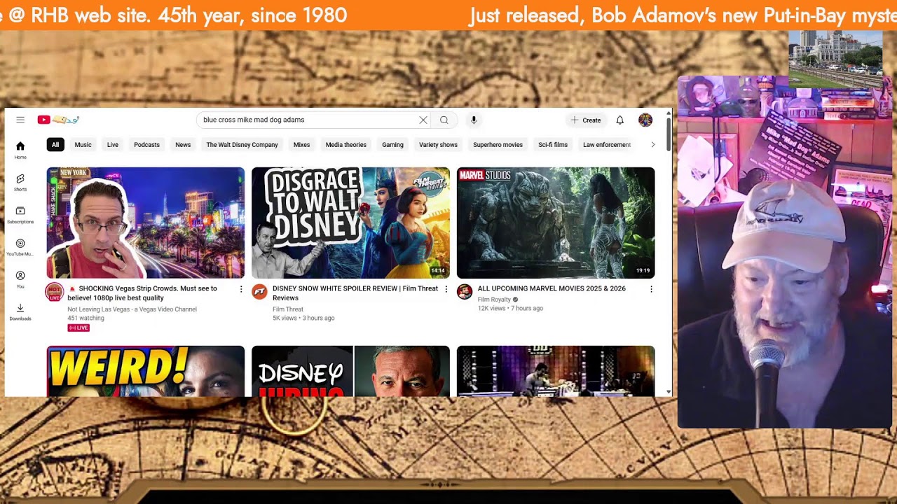Click the Film Threat channel avatar
The height and width of the screenshot is (504, 897).
(260, 293)
